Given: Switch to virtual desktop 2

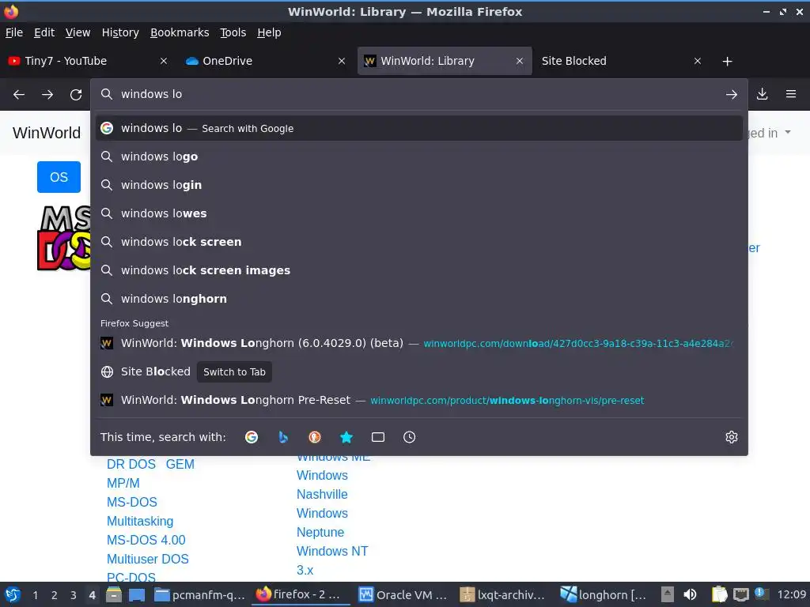Looking at the screenshot, I should pyautogui.click(x=55, y=594).
